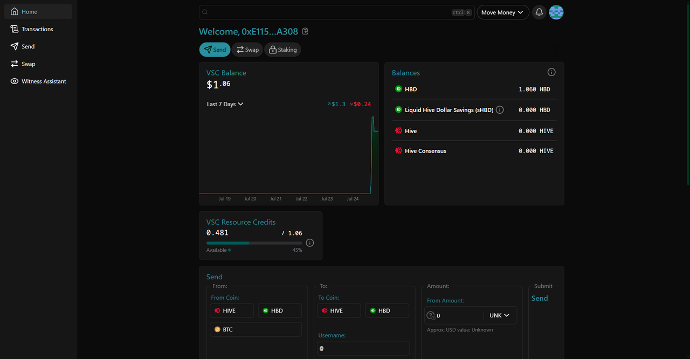Viewport: 690px width, 359px height.
Task: Click the Username input field
Action: pos(363,348)
